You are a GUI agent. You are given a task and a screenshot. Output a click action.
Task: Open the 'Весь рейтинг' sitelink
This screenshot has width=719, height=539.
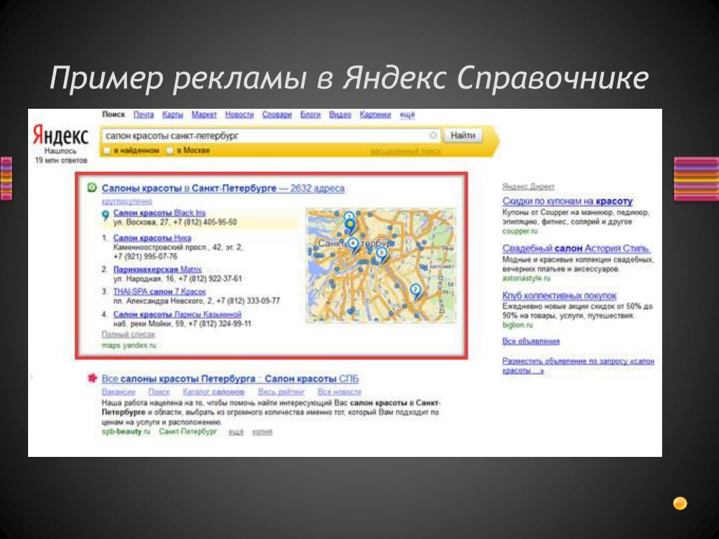281,392
